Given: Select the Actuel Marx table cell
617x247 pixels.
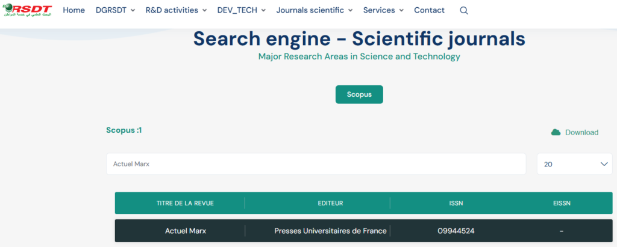Looking at the screenshot, I should pos(186,231).
